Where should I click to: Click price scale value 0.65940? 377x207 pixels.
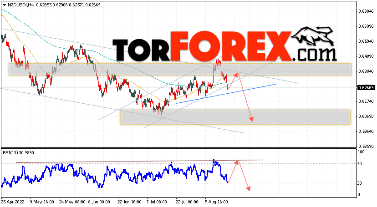pos(366,41)
